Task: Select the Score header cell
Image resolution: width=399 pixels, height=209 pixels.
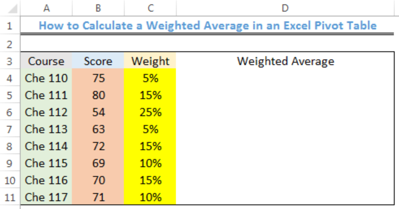Action: pos(98,61)
